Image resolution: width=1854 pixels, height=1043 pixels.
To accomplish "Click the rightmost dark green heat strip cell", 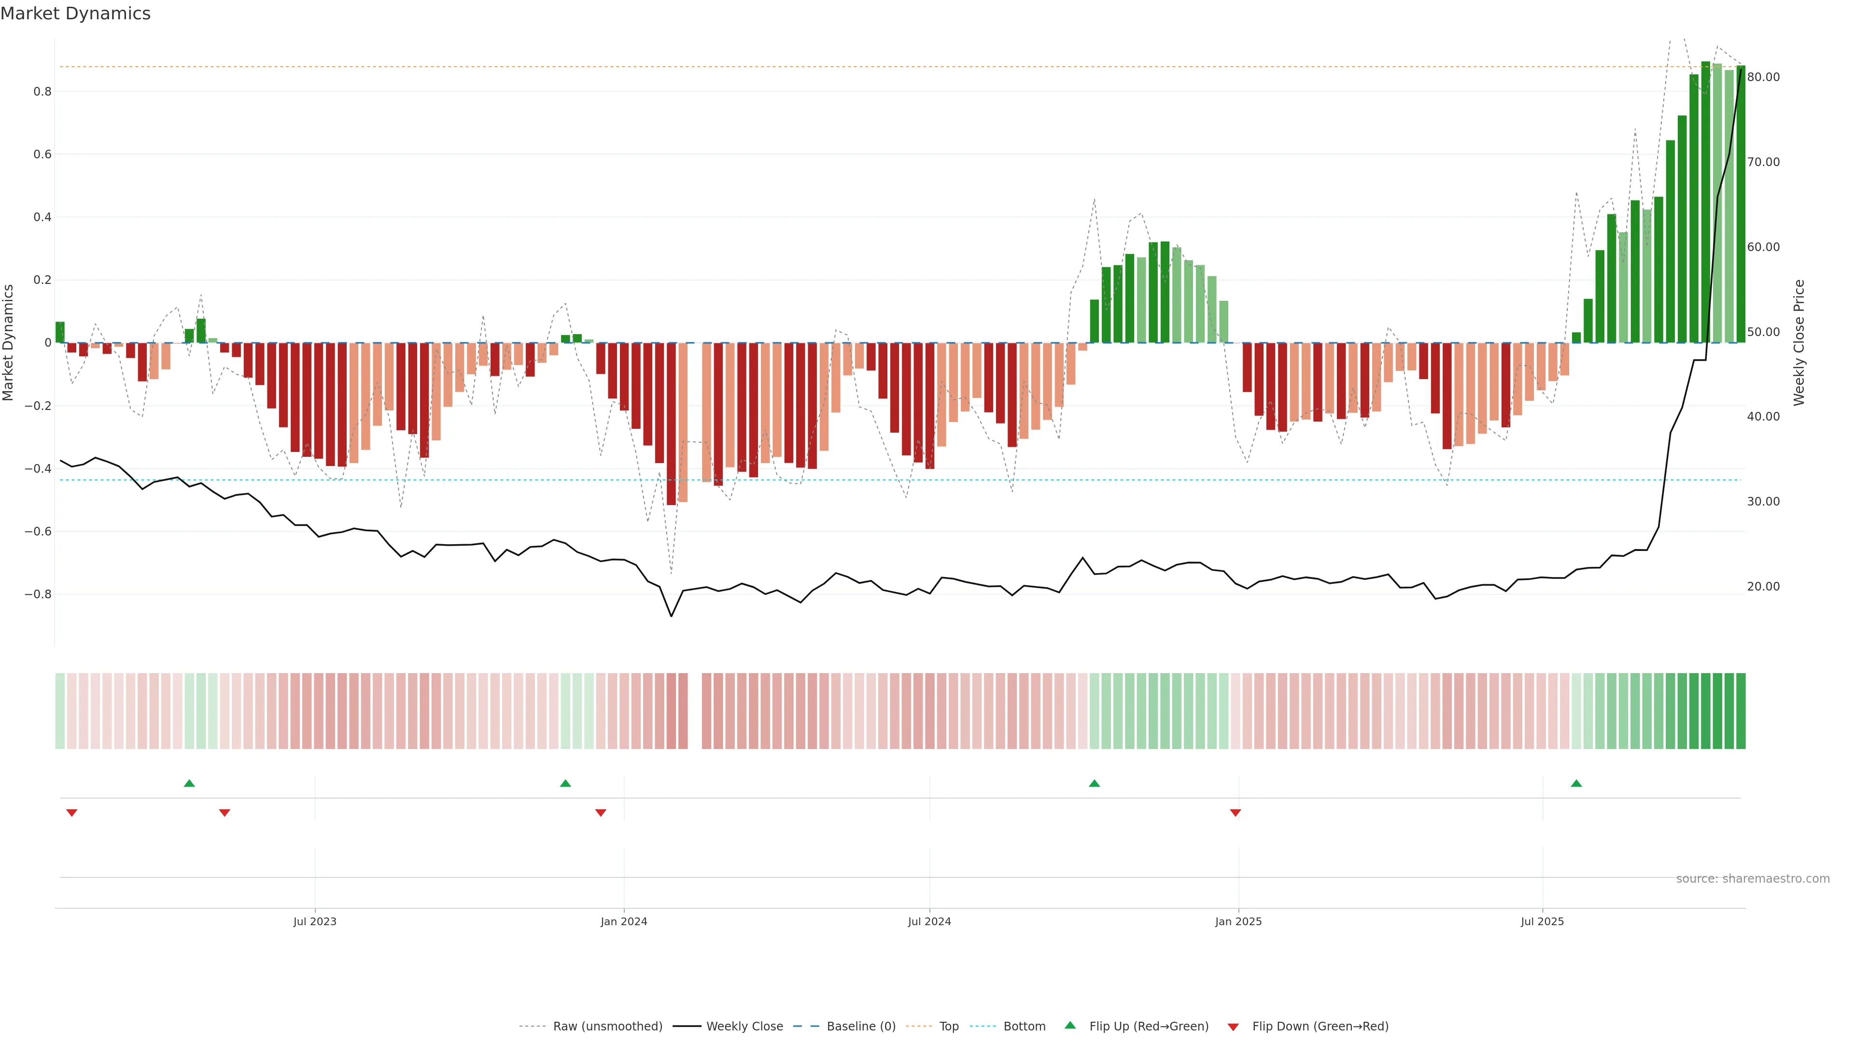I will [1740, 711].
